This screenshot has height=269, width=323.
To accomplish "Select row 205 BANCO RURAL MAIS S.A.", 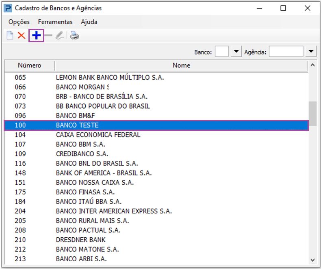I will pos(156,221).
